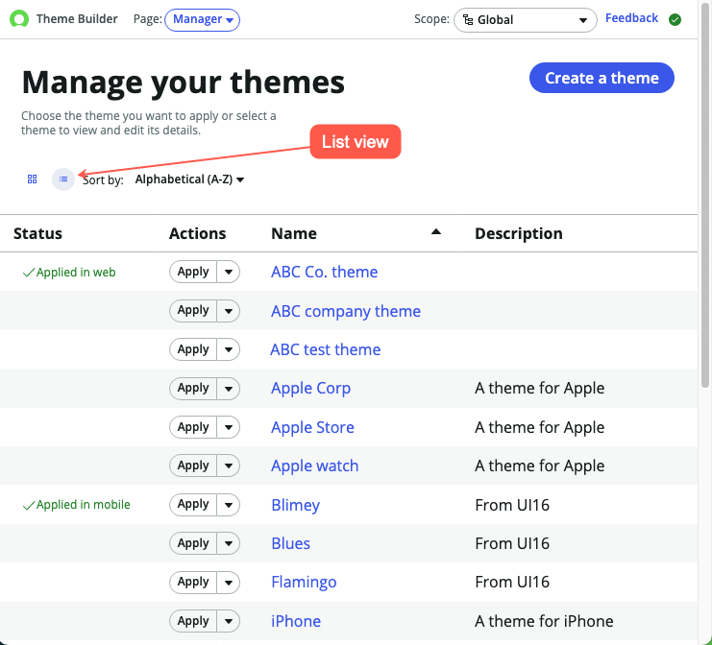Click the Theme Builder title text
The image size is (712, 645).
(x=77, y=19)
